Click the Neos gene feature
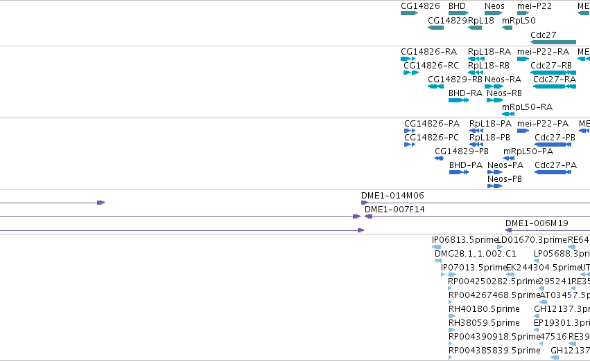This screenshot has height=361, width=590. pos(494,13)
